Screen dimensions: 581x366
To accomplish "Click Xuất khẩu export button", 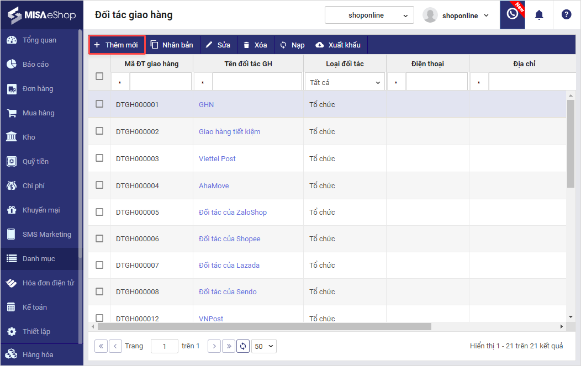I will point(337,45).
